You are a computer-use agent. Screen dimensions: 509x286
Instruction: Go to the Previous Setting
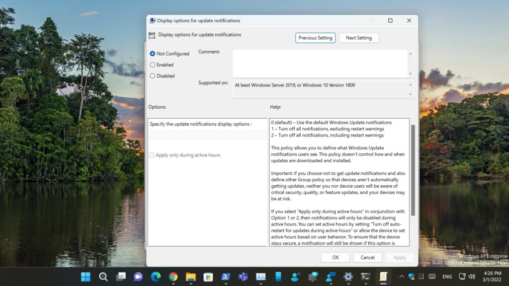click(315, 38)
